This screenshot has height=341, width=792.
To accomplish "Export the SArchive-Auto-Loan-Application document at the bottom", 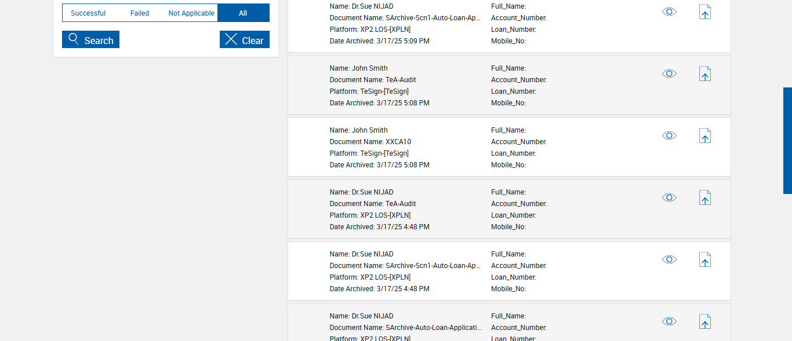I will [704, 322].
